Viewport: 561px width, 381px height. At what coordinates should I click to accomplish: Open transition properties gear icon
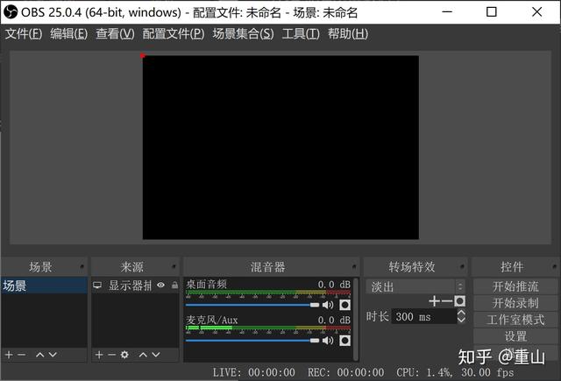click(459, 301)
